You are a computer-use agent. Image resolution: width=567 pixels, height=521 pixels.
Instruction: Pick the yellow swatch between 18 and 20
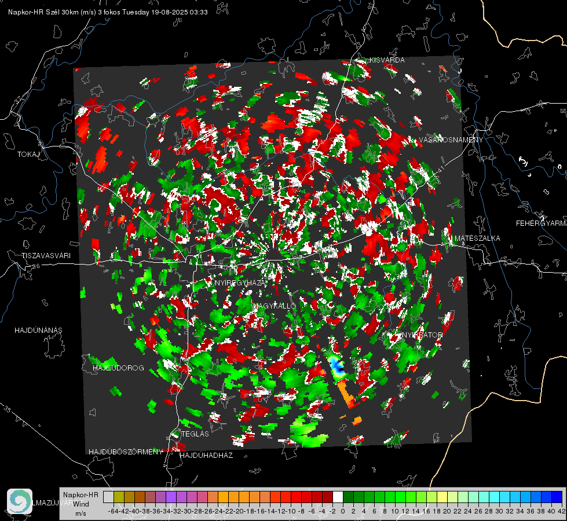click(x=442, y=497)
